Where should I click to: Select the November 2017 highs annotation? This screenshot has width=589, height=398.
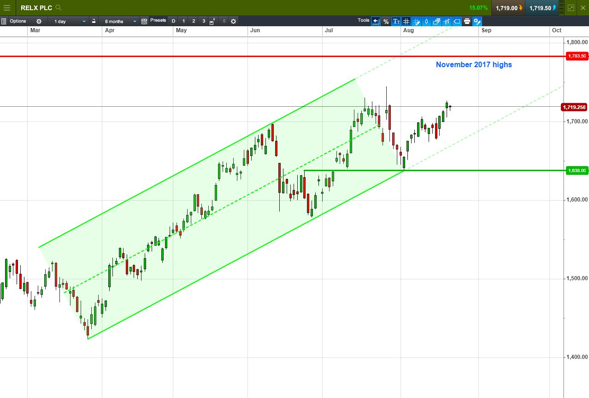click(474, 65)
